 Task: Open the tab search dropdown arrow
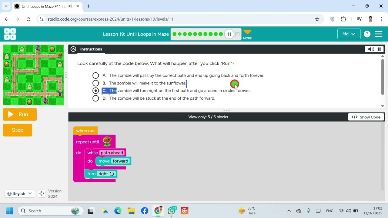[x=6, y=6]
